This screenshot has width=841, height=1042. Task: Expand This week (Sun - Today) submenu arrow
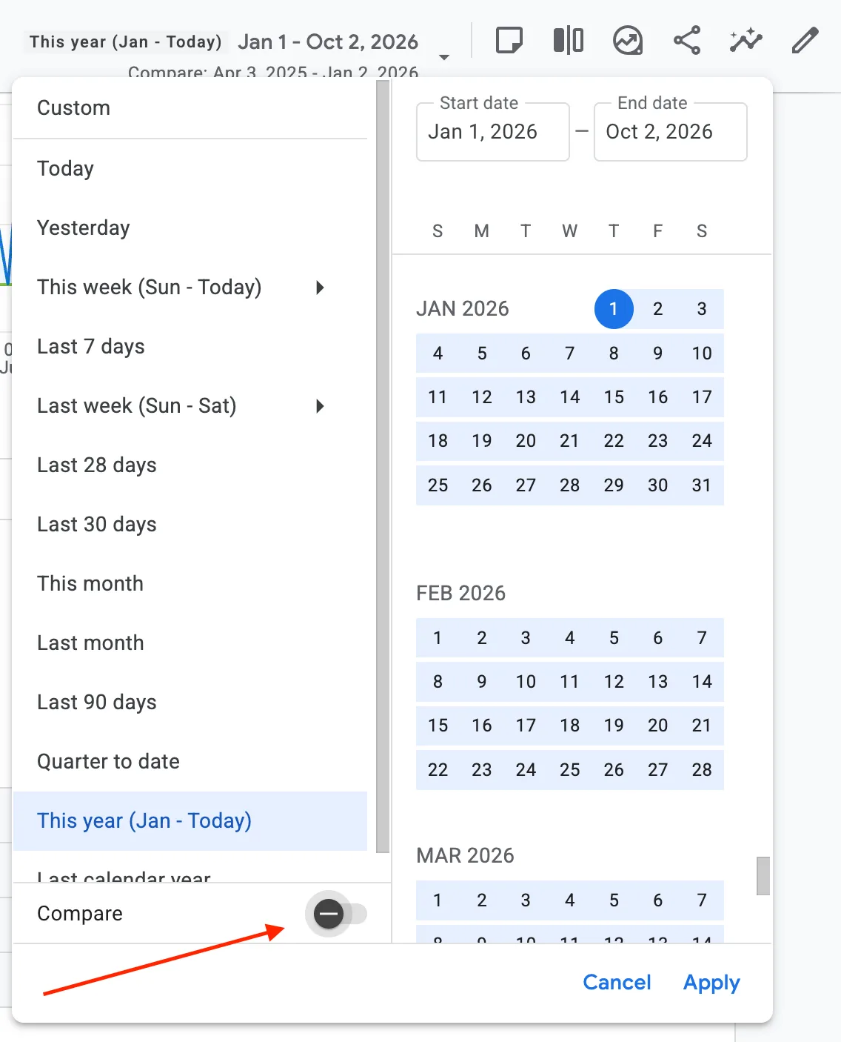(320, 288)
